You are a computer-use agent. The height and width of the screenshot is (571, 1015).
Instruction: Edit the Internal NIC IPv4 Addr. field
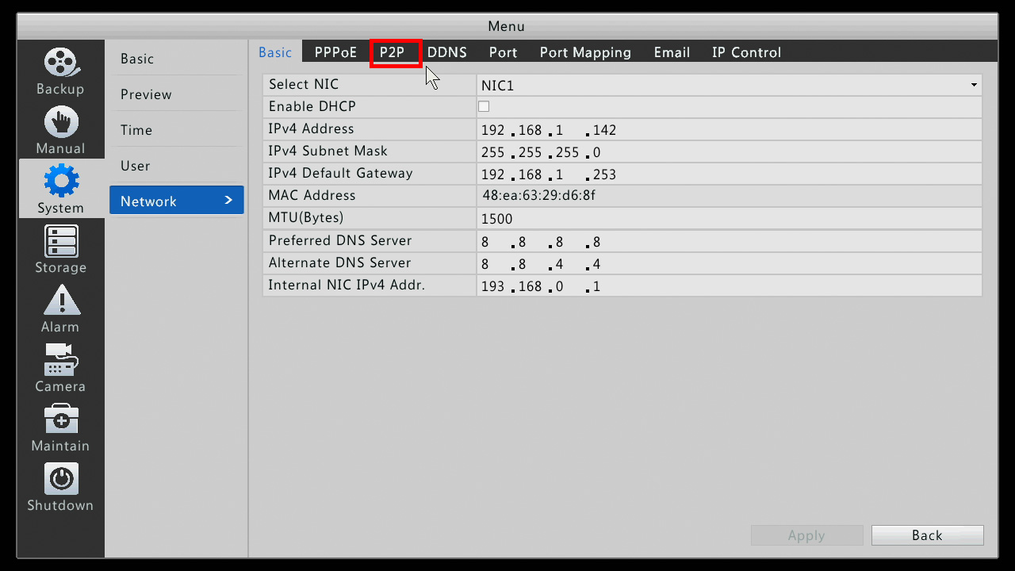click(x=730, y=285)
